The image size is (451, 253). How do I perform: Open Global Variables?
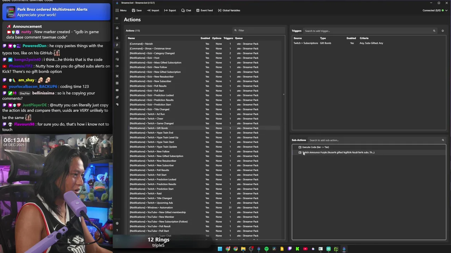click(229, 10)
